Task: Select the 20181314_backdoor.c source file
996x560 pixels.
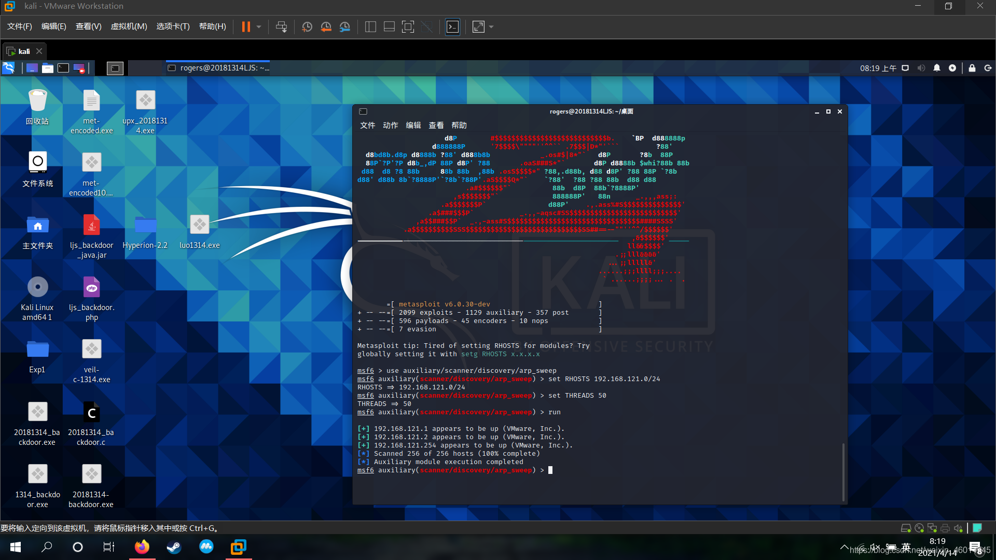Action: click(91, 423)
